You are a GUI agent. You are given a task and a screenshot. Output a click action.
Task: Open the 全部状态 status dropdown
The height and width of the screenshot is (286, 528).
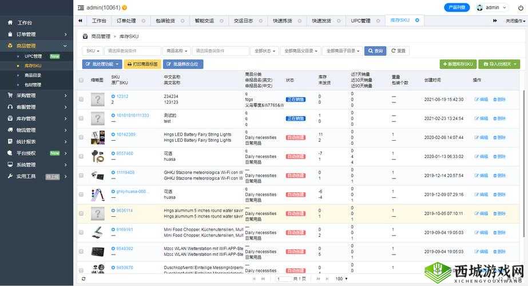[x=265, y=51]
